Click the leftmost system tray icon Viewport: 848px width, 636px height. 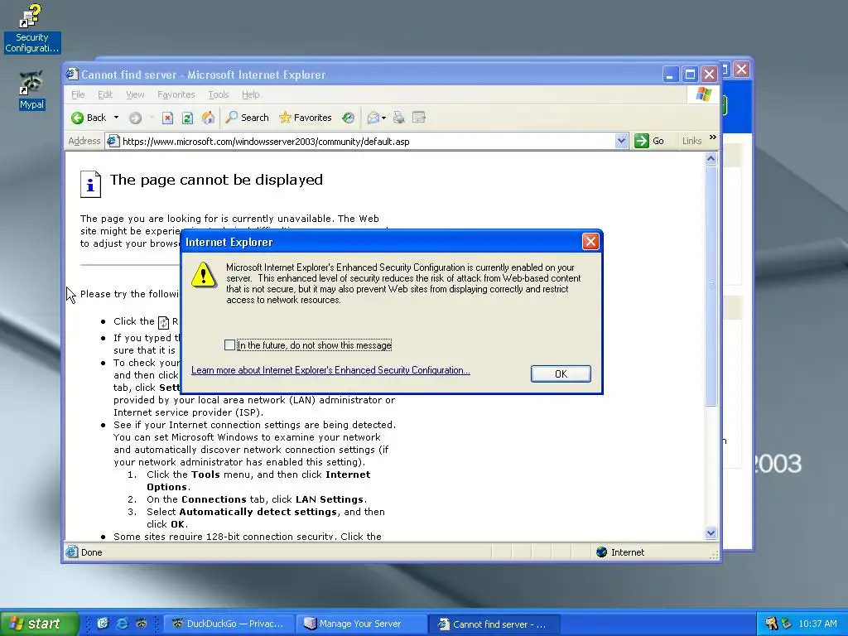[771, 624]
